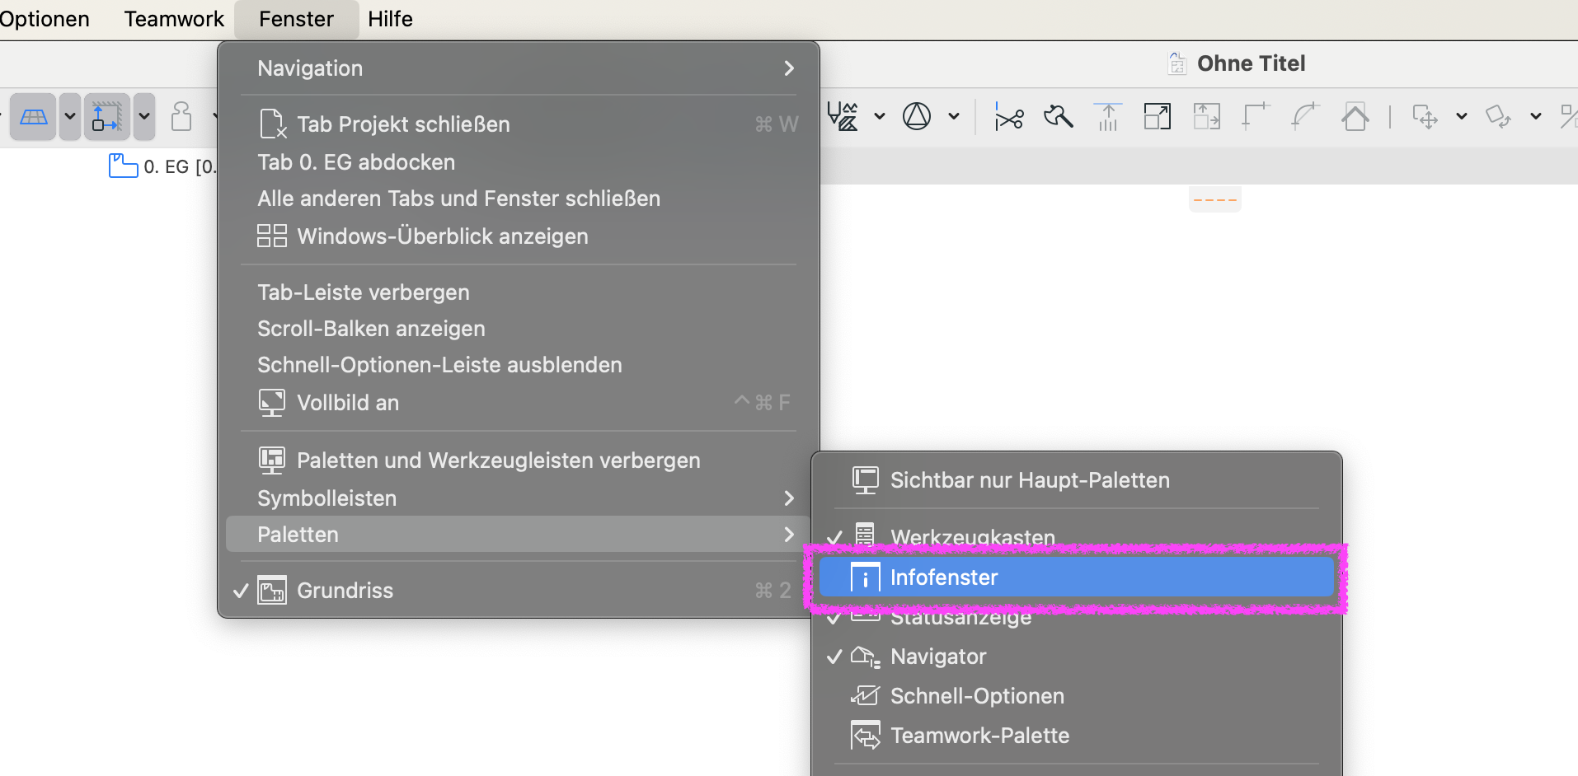The height and width of the screenshot is (776, 1578).
Task: Click the lock toolbar icon
Action: 181,117
